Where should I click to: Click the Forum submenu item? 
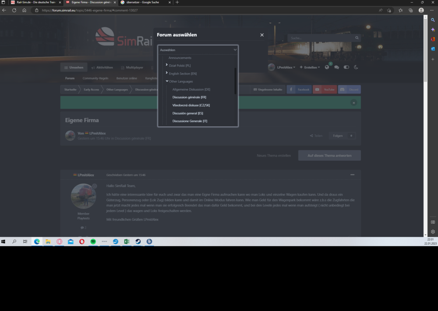(70, 78)
